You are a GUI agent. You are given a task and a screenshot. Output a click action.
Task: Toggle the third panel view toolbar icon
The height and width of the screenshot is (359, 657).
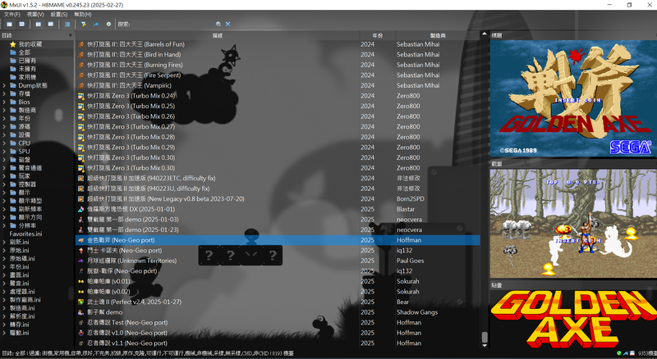click(x=38, y=25)
